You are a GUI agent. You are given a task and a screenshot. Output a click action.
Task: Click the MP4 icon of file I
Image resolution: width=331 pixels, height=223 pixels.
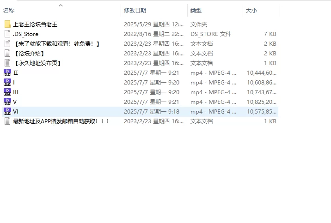pos(7,82)
